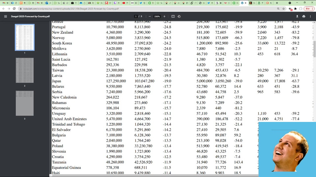Click the site lock security icon
316x177 pixels.
point(20,9)
